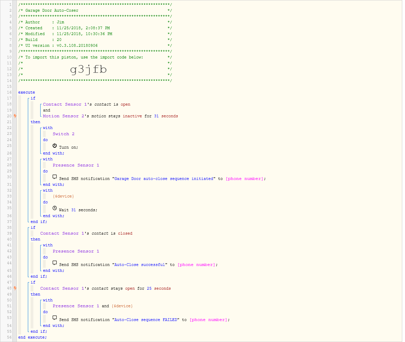This screenshot has width=405, height=342.
Task: Click 'end if;' on line 46
Action: coord(39,276)
